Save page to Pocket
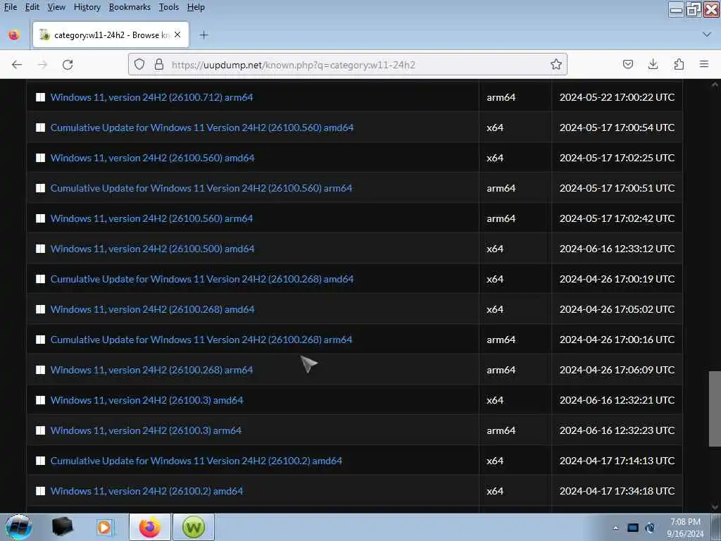Viewport: 721px width, 541px height. coord(627,64)
